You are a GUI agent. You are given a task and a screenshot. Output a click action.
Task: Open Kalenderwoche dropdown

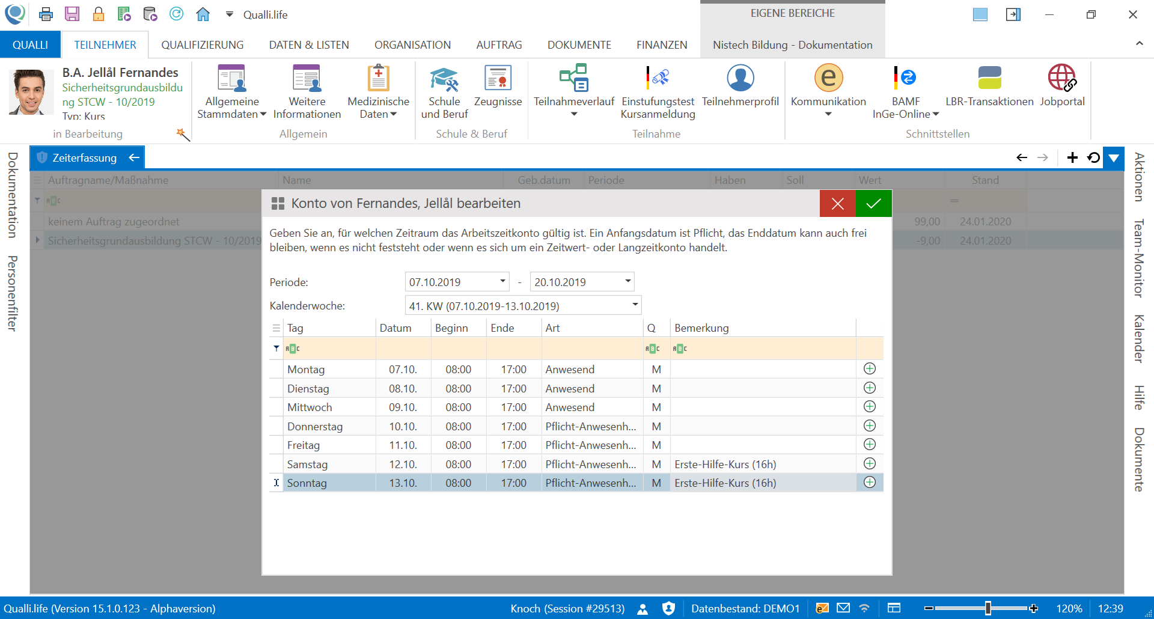coord(635,305)
